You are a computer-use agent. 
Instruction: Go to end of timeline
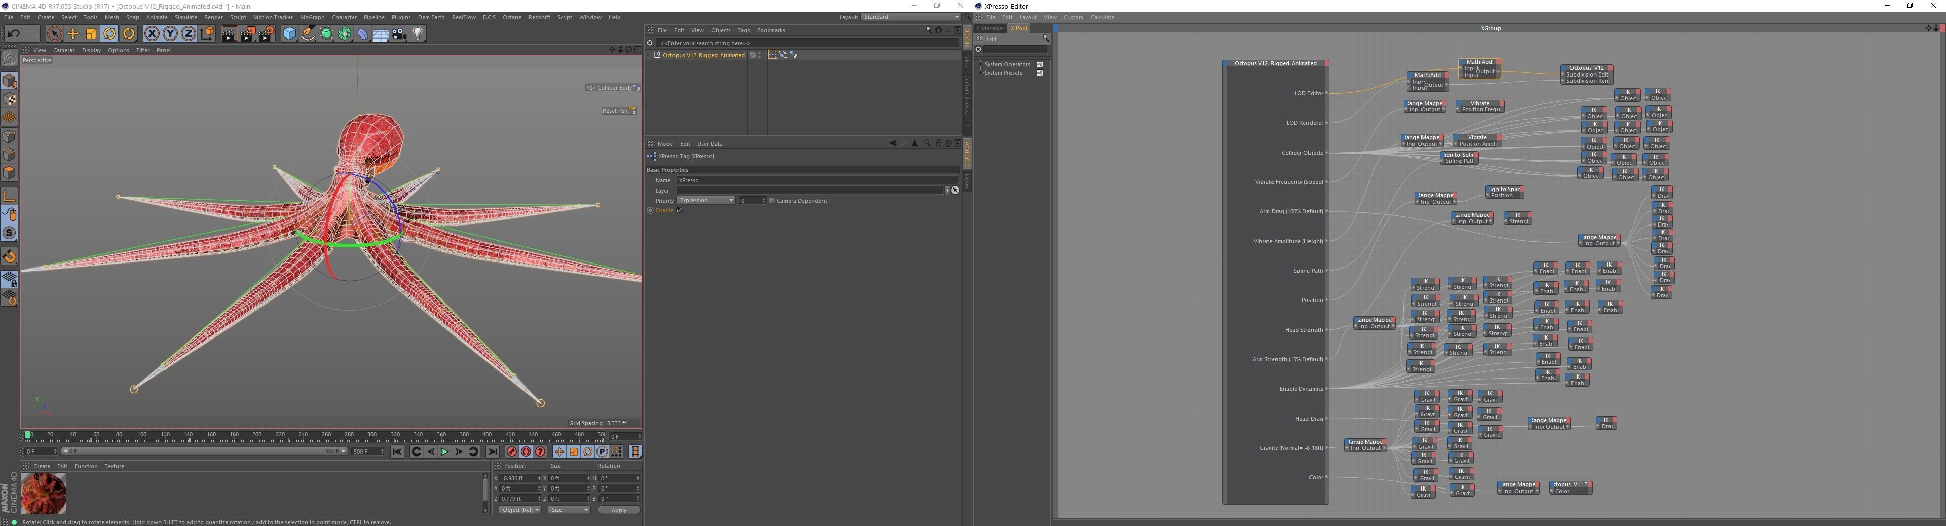click(x=493, y=452)
